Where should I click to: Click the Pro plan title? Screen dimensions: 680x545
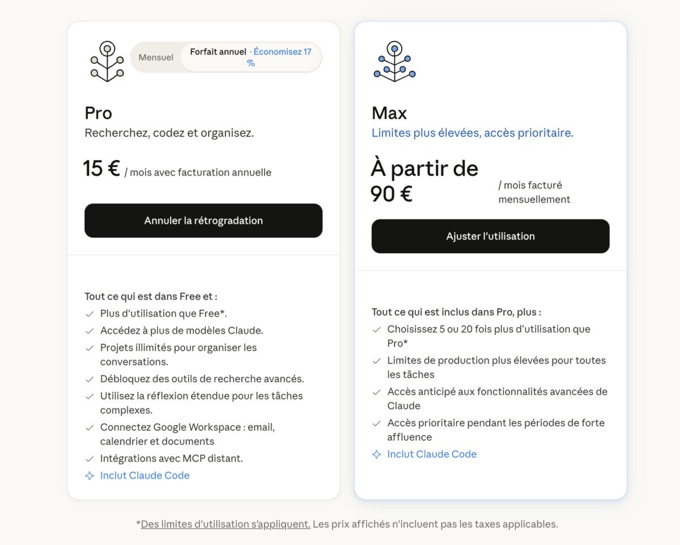pyautogui.click(x=99, y=113)
